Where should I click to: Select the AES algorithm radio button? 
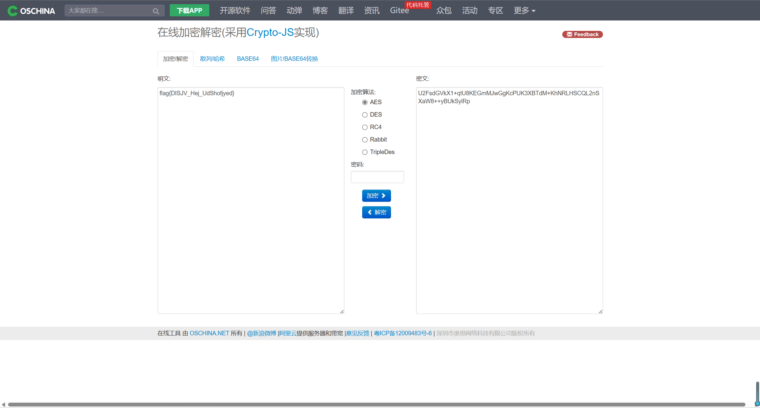[x=365, y=102]
